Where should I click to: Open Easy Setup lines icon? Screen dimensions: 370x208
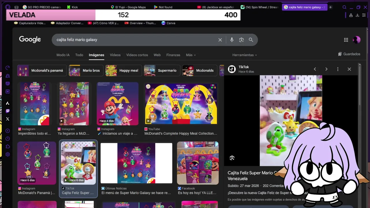point(364,15)
